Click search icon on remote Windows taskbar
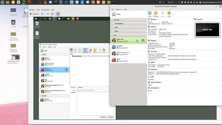This screenshot has height=125, width=222. (41, 19)
